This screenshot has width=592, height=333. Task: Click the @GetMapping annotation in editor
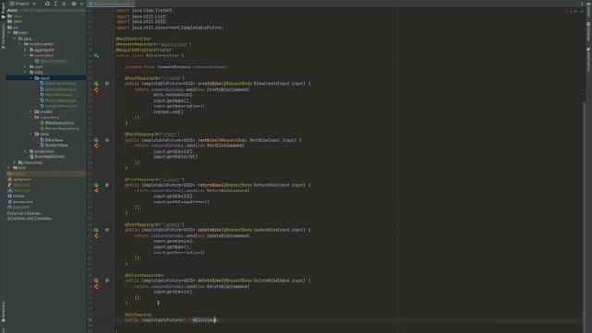[138, 314]
